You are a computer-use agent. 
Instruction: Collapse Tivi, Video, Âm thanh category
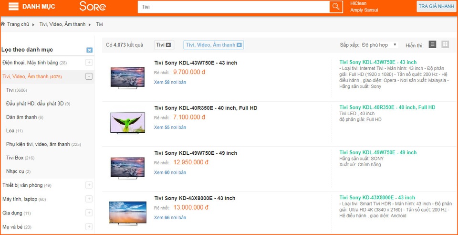89,76
